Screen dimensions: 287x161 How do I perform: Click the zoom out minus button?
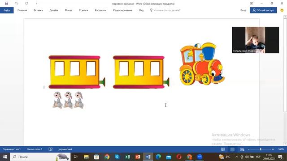click(248, 149)
